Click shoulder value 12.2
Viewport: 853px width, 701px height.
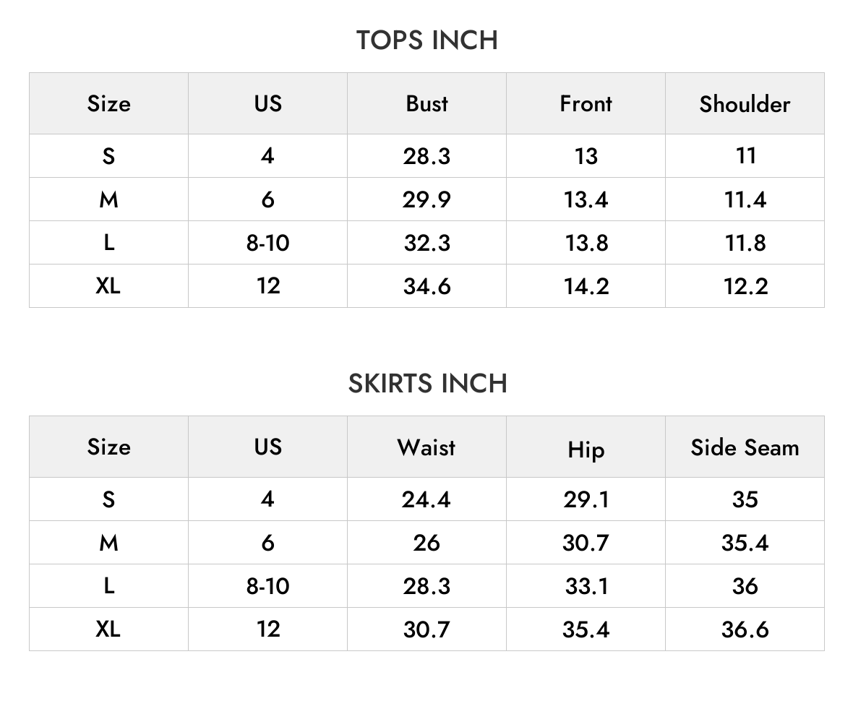745,286
